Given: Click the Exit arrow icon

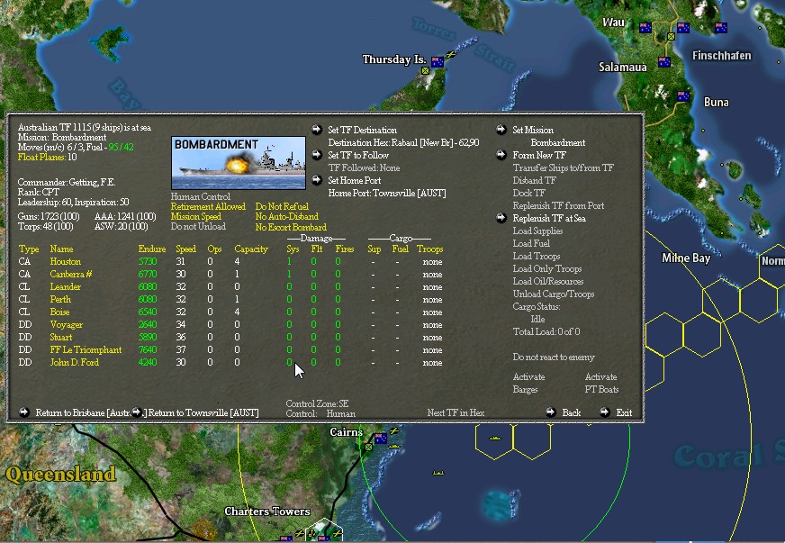Looking at the screenshot, I should coord(605,412).
